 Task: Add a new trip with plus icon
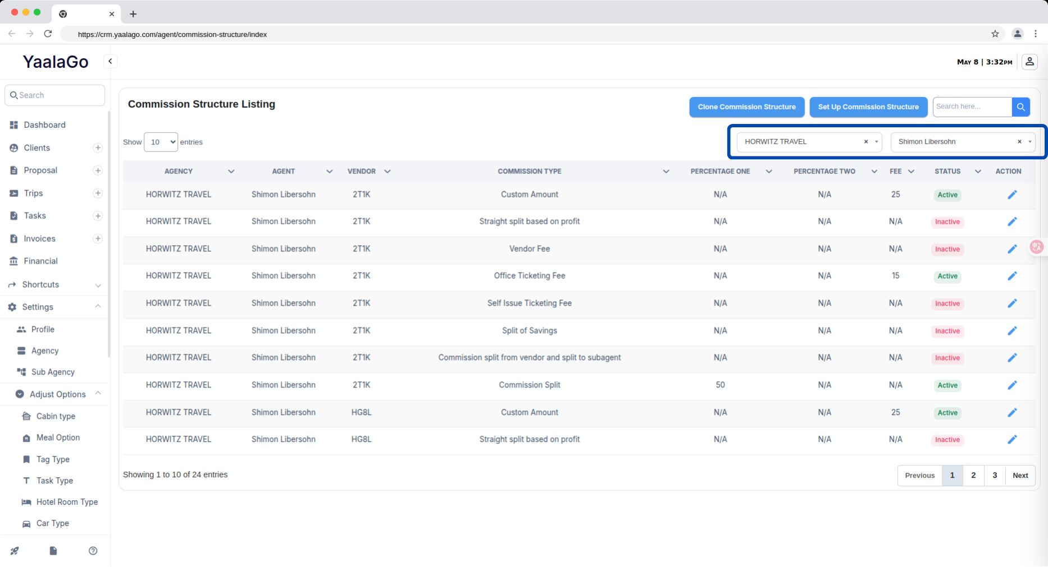[98, 193]
